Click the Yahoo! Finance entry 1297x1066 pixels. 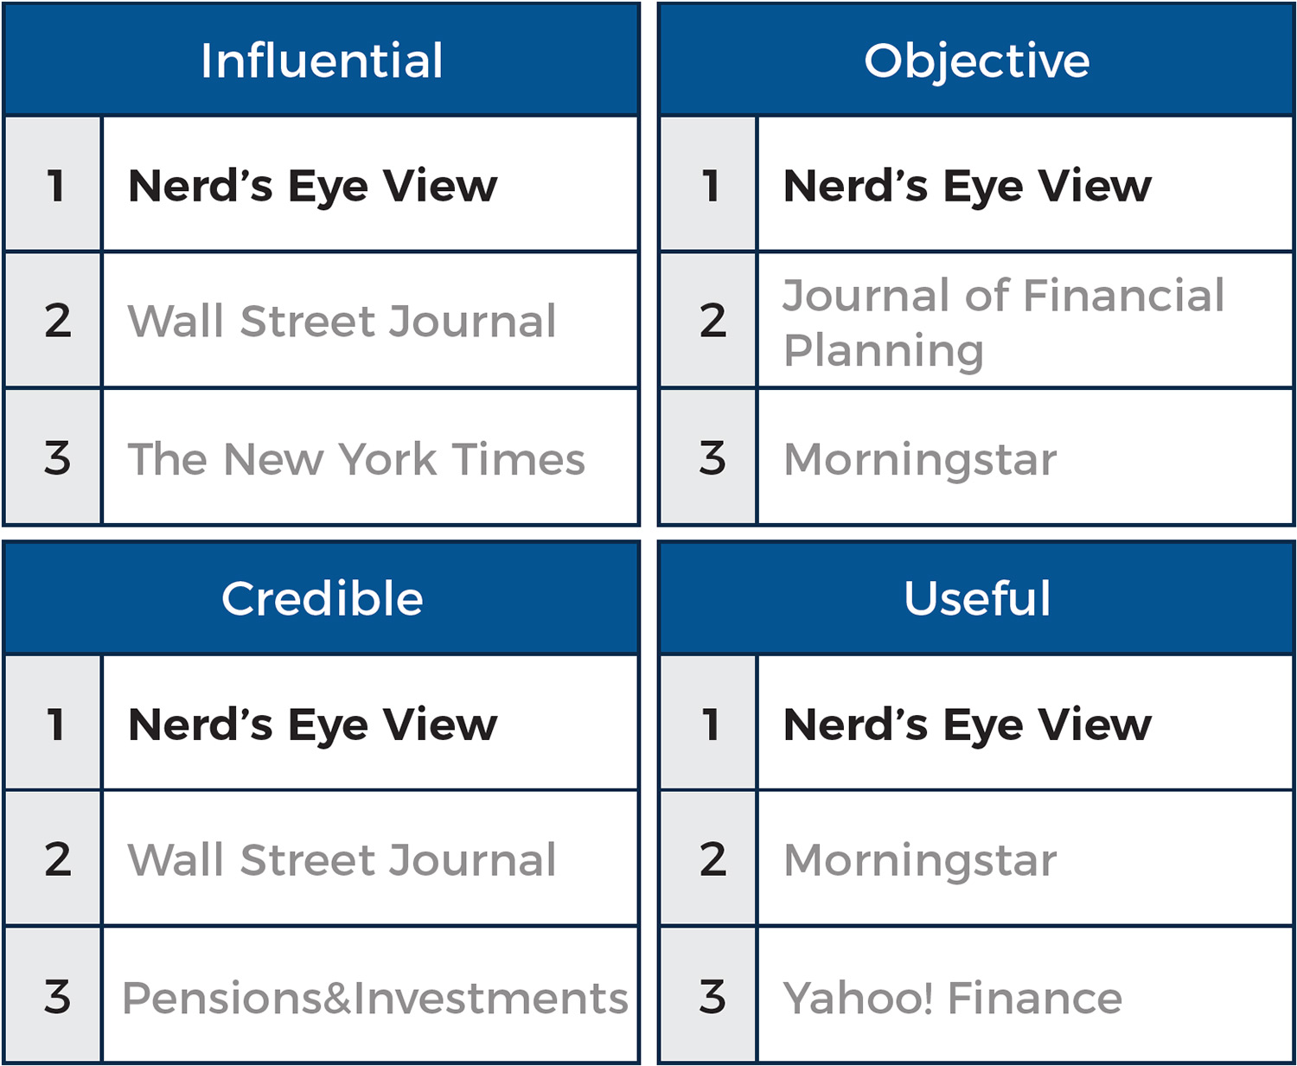[952, 998]
